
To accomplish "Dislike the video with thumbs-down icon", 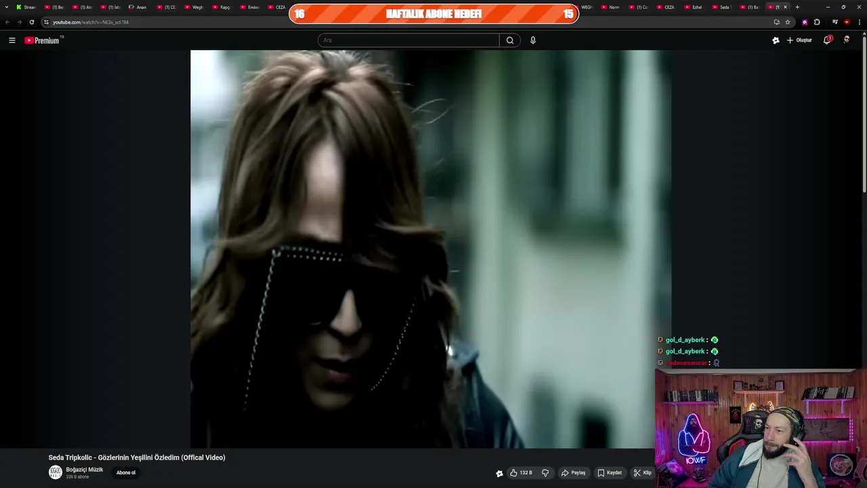I will (545, 472).
